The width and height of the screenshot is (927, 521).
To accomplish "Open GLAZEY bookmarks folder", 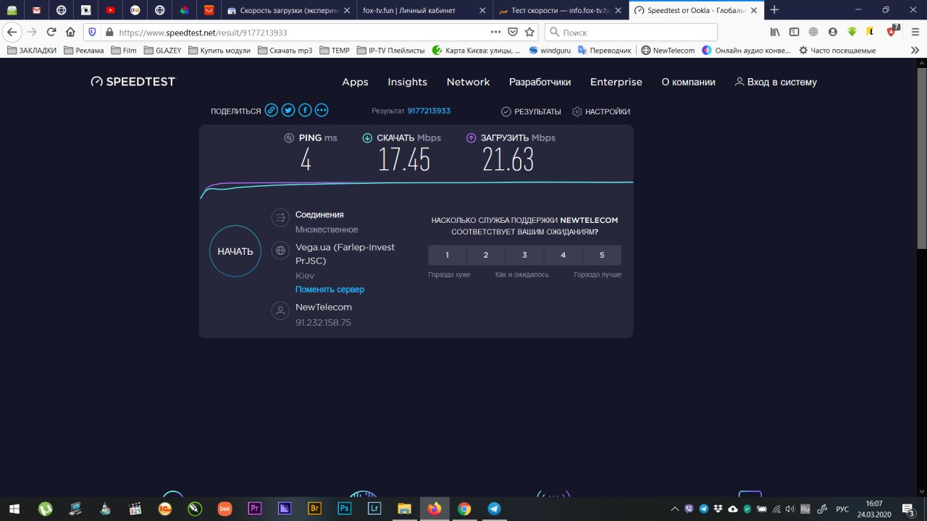I will point(162,50).
